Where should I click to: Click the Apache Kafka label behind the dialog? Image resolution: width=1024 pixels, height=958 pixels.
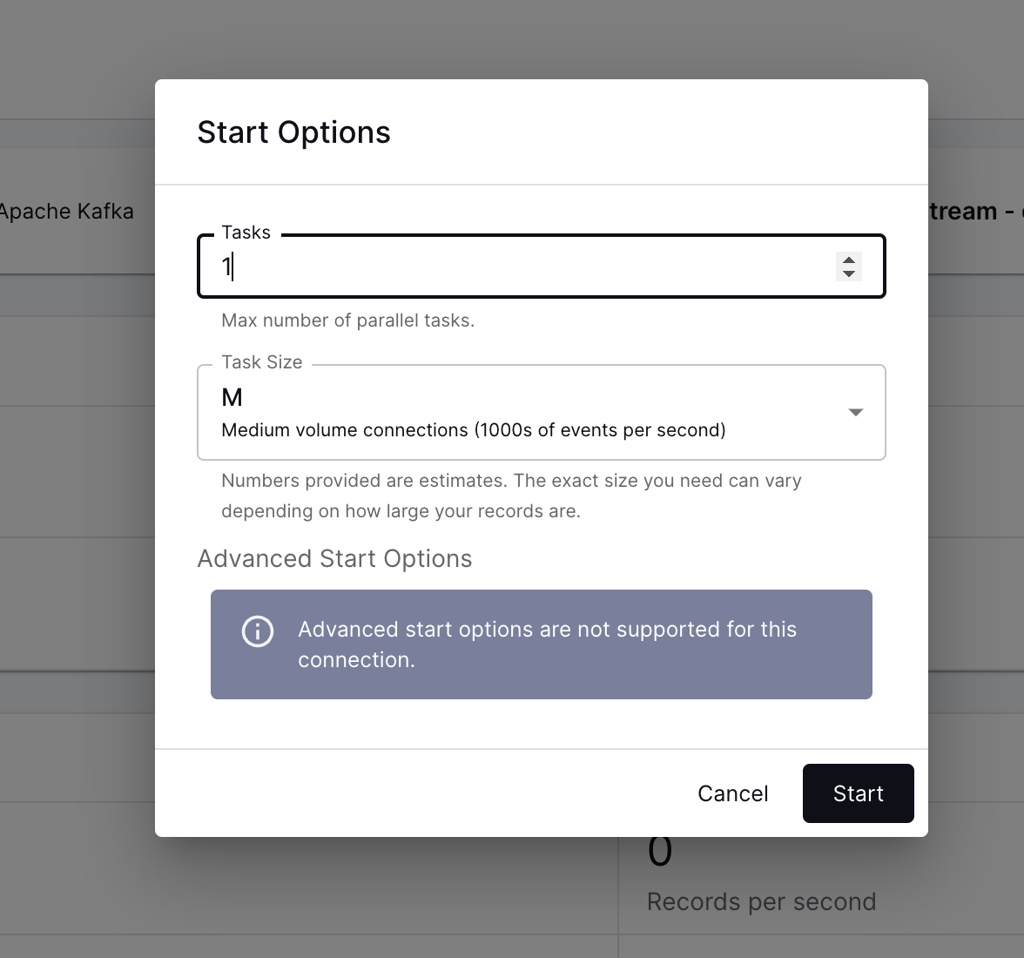tap(67, 212)
